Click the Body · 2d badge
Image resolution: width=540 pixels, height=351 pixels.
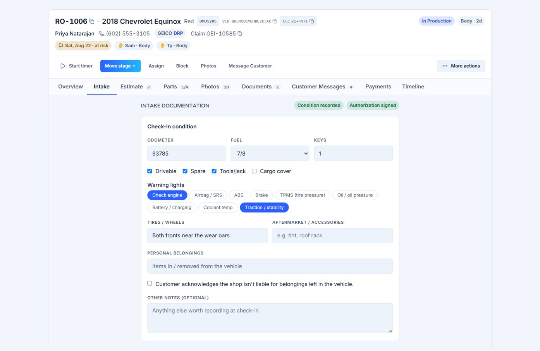click(x=471, y=21)
